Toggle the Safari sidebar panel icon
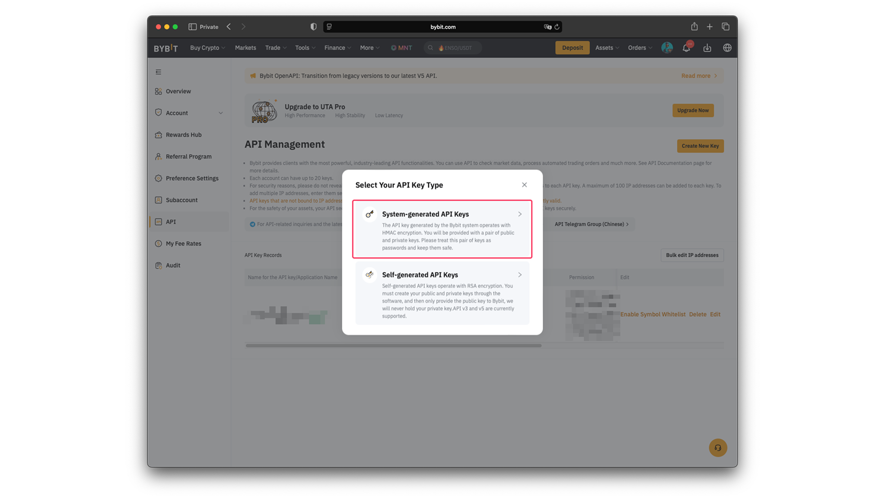The width and height of the screenshot is (885, 498). tap(192, 27)
